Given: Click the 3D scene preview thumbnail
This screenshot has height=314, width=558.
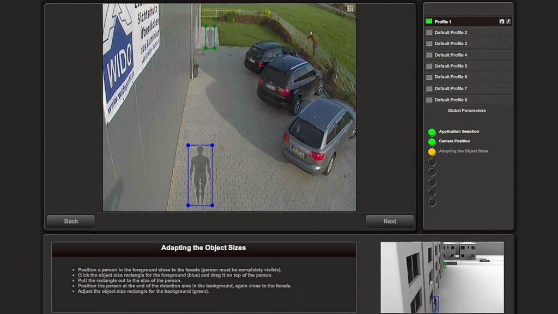Looking at the screenshot, I should [441, 277].
